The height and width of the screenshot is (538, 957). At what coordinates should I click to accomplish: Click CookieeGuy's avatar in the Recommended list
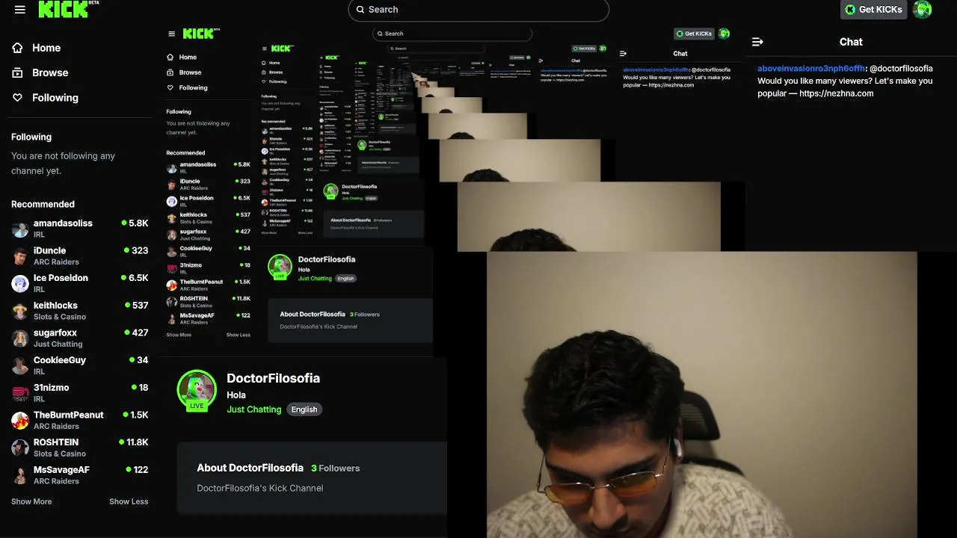(x=20, y=366)
